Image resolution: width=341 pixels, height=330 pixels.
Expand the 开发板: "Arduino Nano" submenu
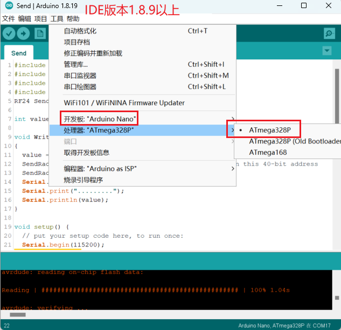(142, 119)
